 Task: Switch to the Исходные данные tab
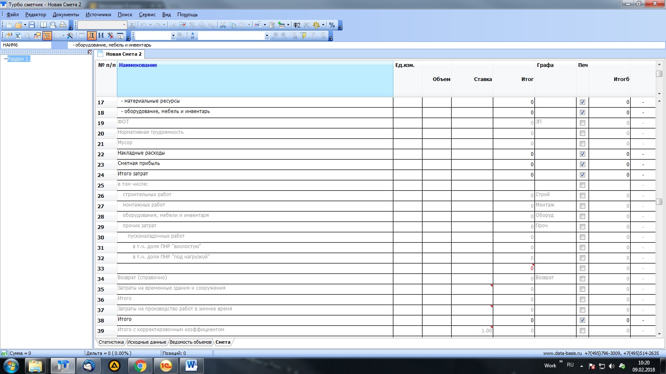147,342
